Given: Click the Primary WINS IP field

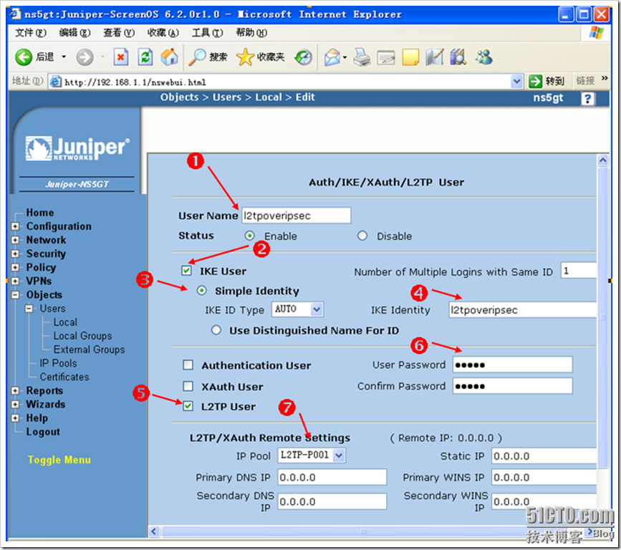Looking at the screenshot, I should 544,477.
